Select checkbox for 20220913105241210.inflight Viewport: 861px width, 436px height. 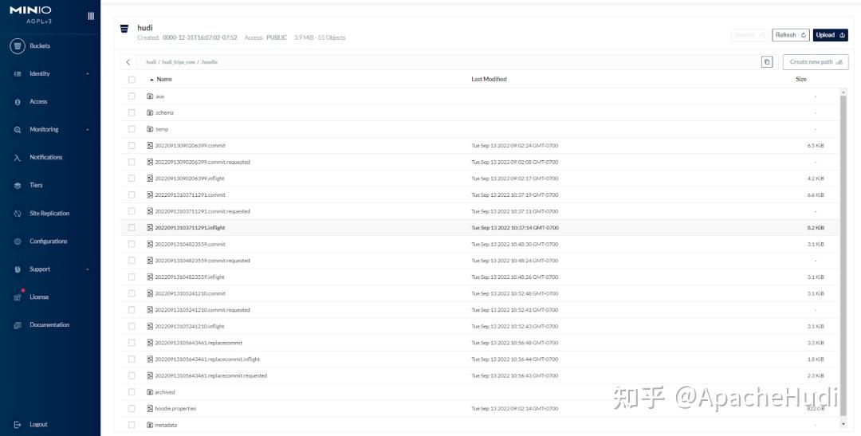(132, 326)
